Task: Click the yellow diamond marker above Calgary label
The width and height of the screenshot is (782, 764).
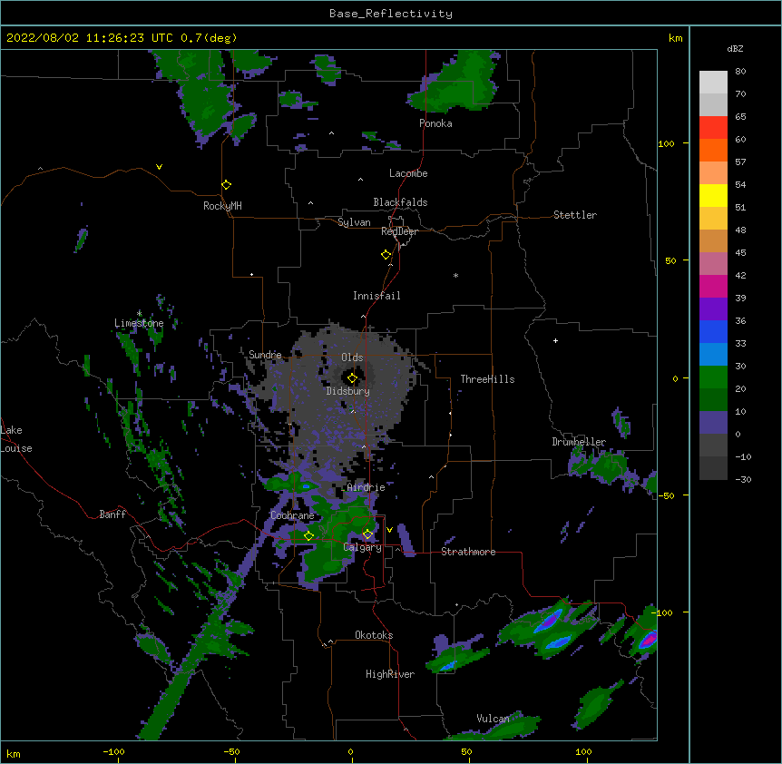Action: point(367,534)
